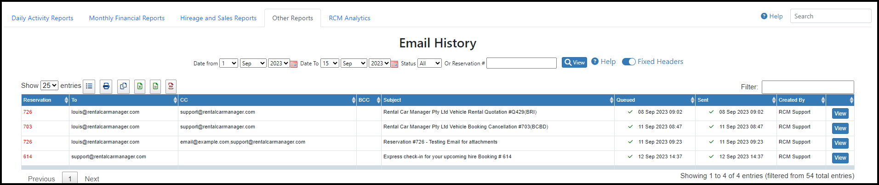
Task: Open reservation 703 link
Action: click(x=28, y=127)
